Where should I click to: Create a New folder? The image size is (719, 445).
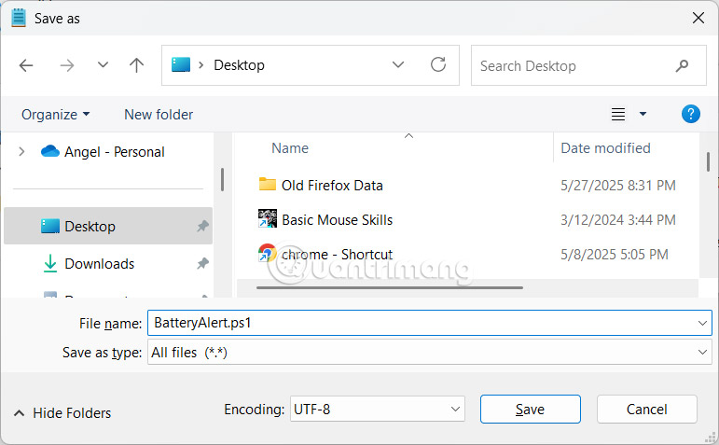159,114
